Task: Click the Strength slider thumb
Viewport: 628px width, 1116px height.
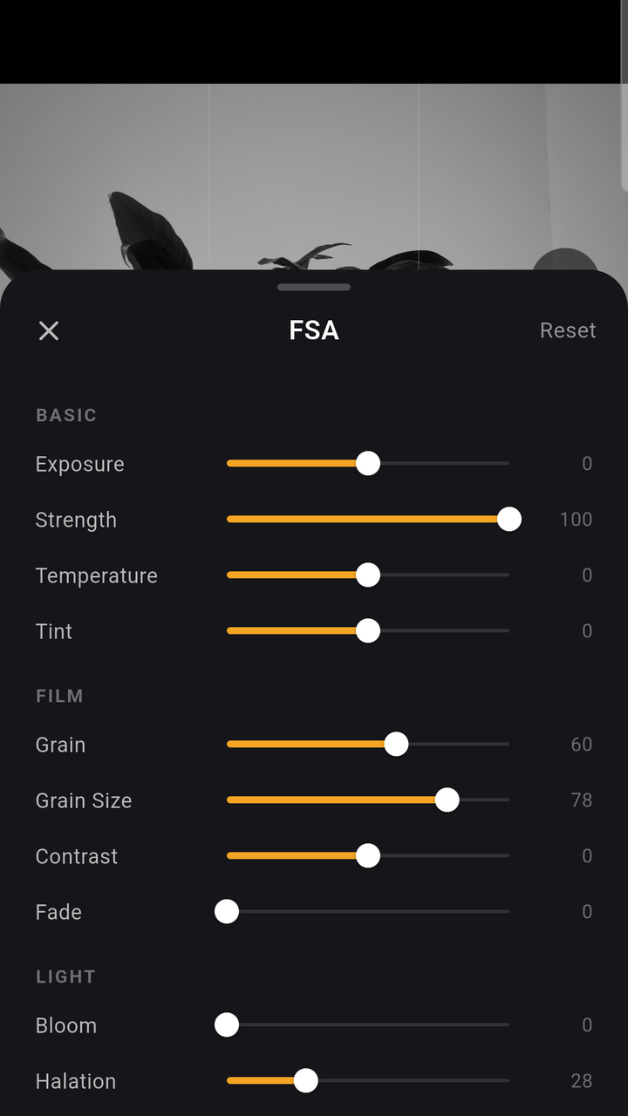Action: pos(509,520)
